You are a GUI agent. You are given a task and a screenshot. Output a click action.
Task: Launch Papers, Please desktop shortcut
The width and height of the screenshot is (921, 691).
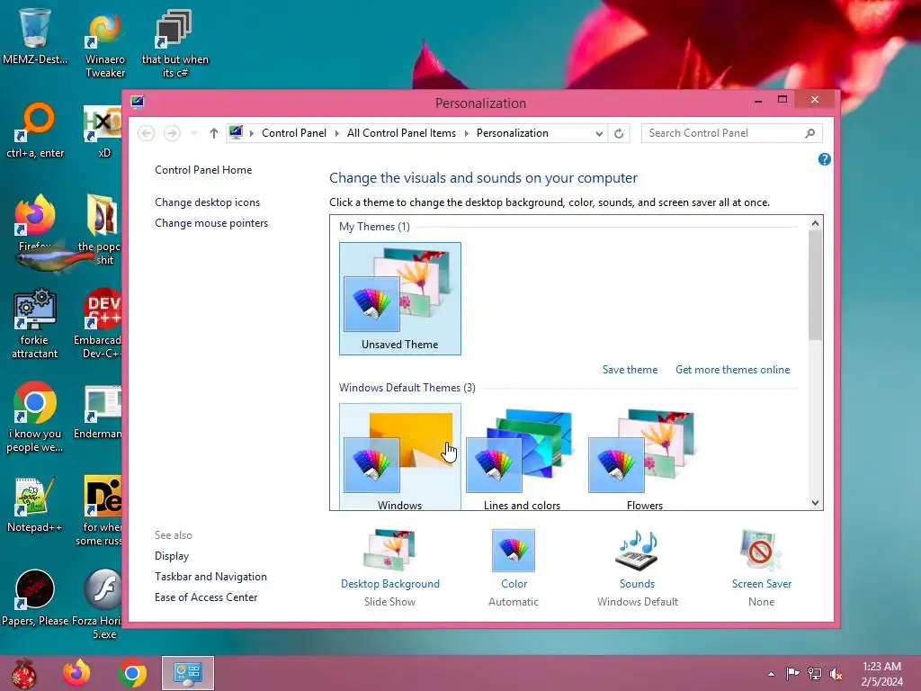(x=35, y=597)
